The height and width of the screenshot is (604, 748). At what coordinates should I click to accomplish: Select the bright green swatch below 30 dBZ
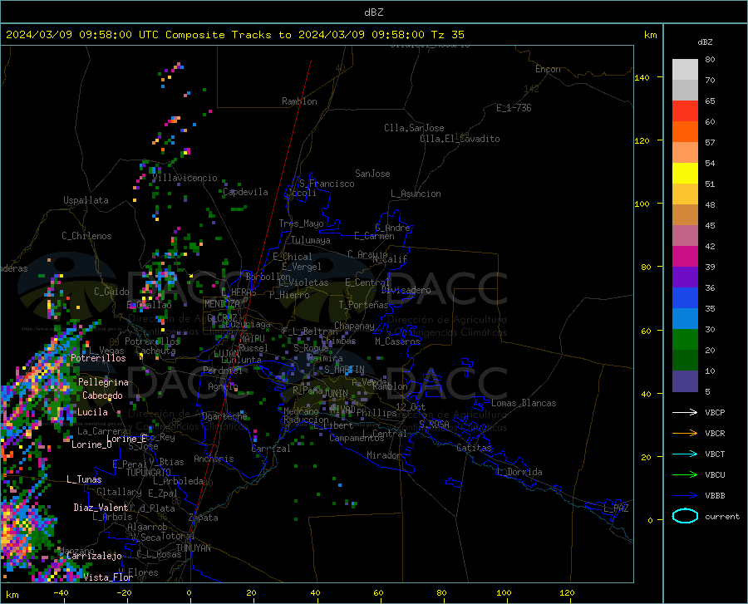[685, 340]
